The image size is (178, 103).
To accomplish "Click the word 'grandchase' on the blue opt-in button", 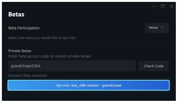I will click(112, 86).
